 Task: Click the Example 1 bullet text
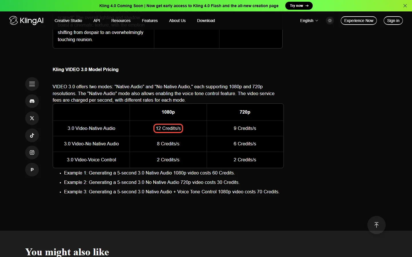pyautogui.click(x=149, y=173)
